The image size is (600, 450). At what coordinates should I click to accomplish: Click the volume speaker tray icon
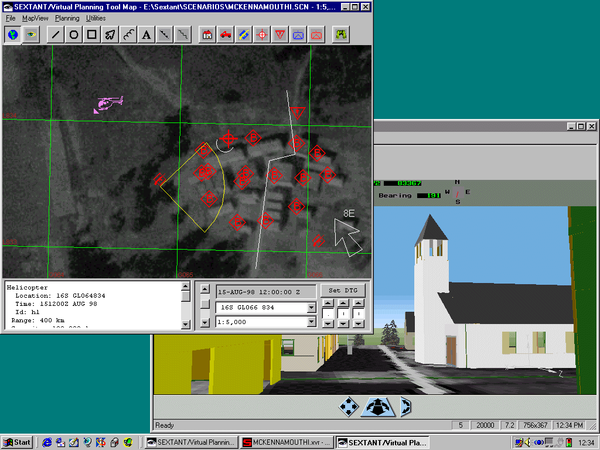coord(528,442)
